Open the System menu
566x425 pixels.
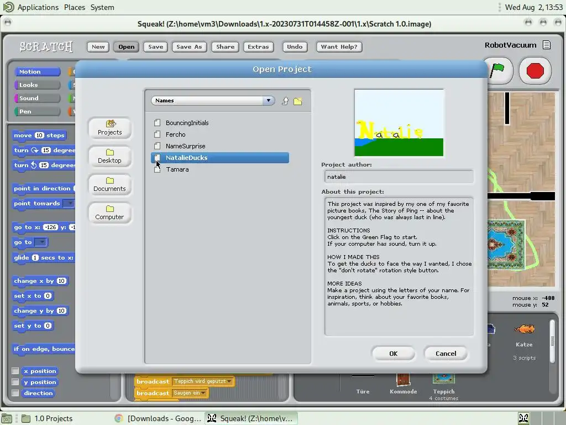pyautogui.click(x=102, y=7)
